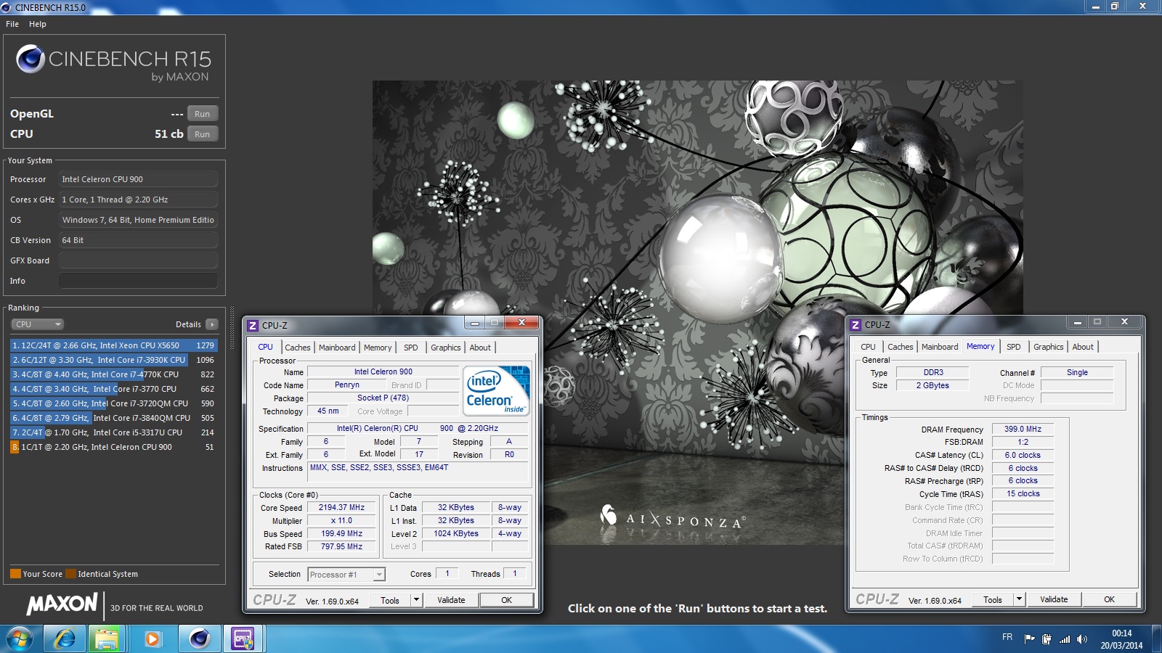Switch to About tab in right CPU-Z window
Image resolution: width=1162 pixels, height=653 pixels.
(x=1083, y=347)
